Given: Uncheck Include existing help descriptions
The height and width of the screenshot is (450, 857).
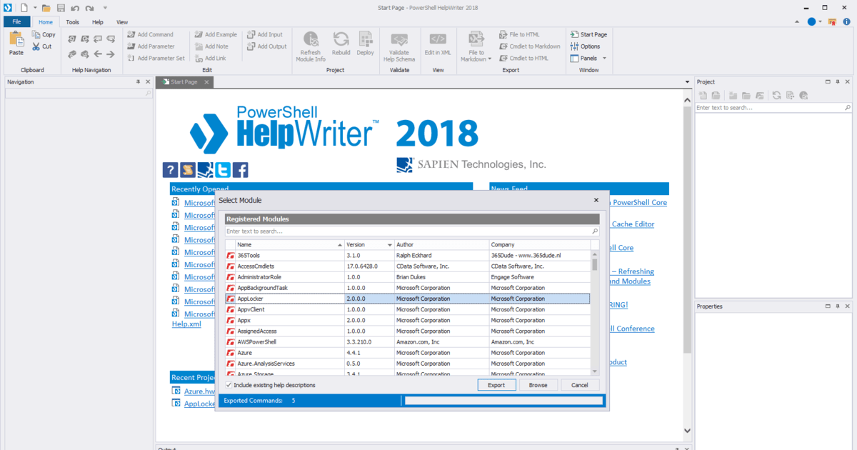Looking at the screenshot, I should (228, 384).
